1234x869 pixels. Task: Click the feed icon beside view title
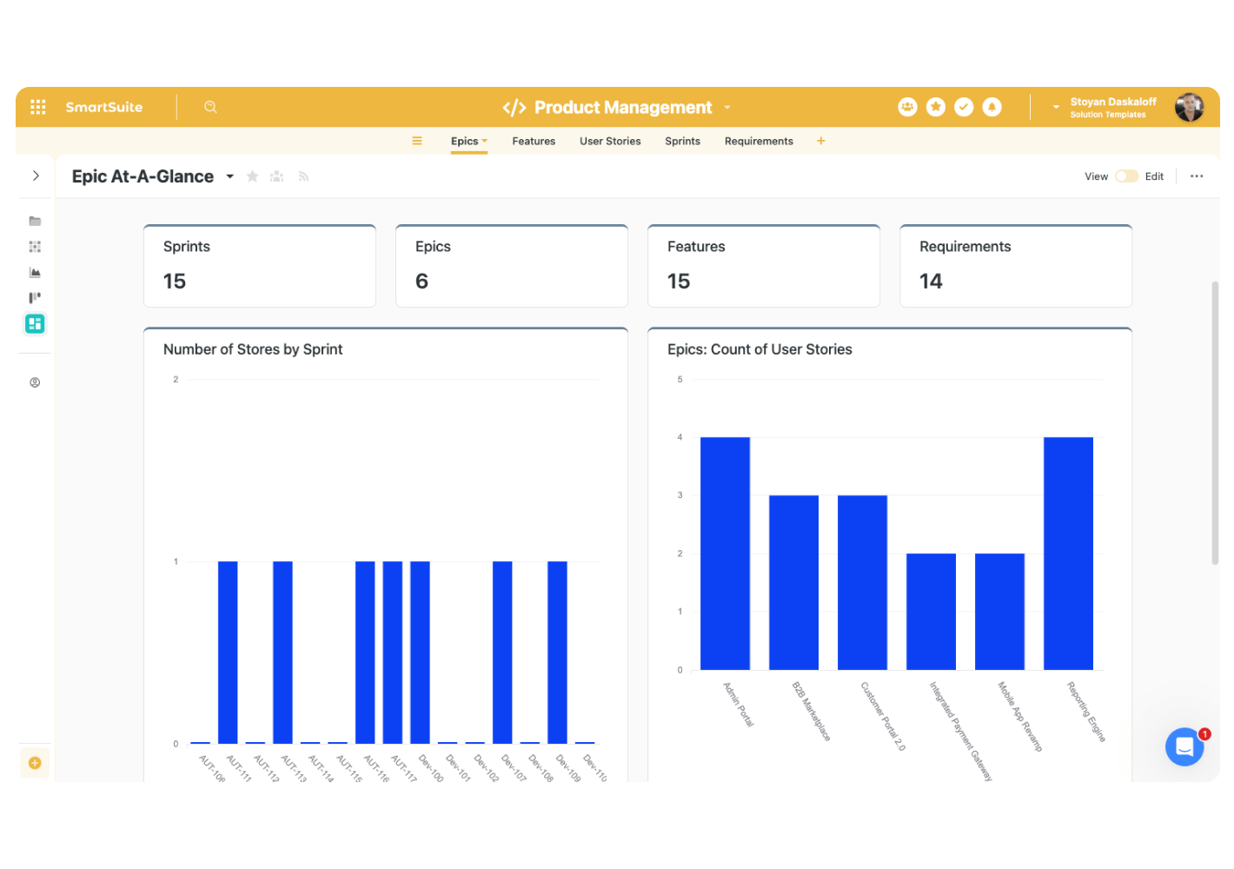(x=303, y=176)
